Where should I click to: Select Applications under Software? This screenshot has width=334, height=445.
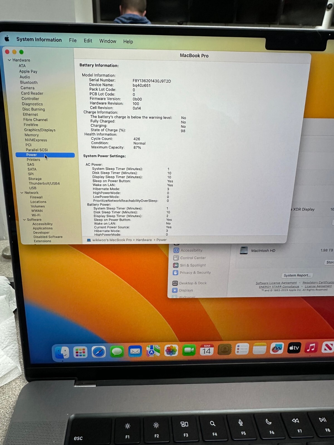click(x=43, y=228)
